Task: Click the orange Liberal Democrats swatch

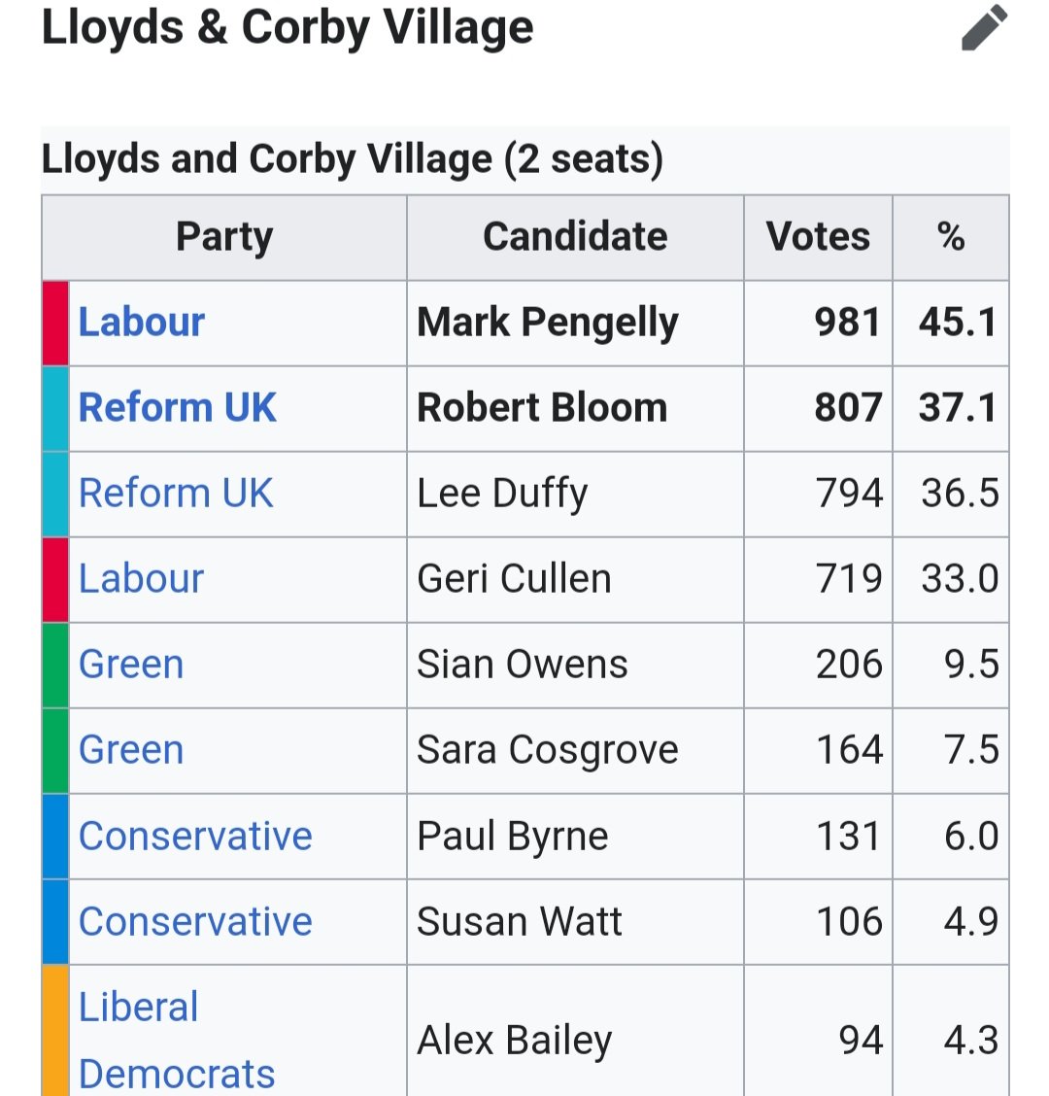Action: coord(56,1030)
